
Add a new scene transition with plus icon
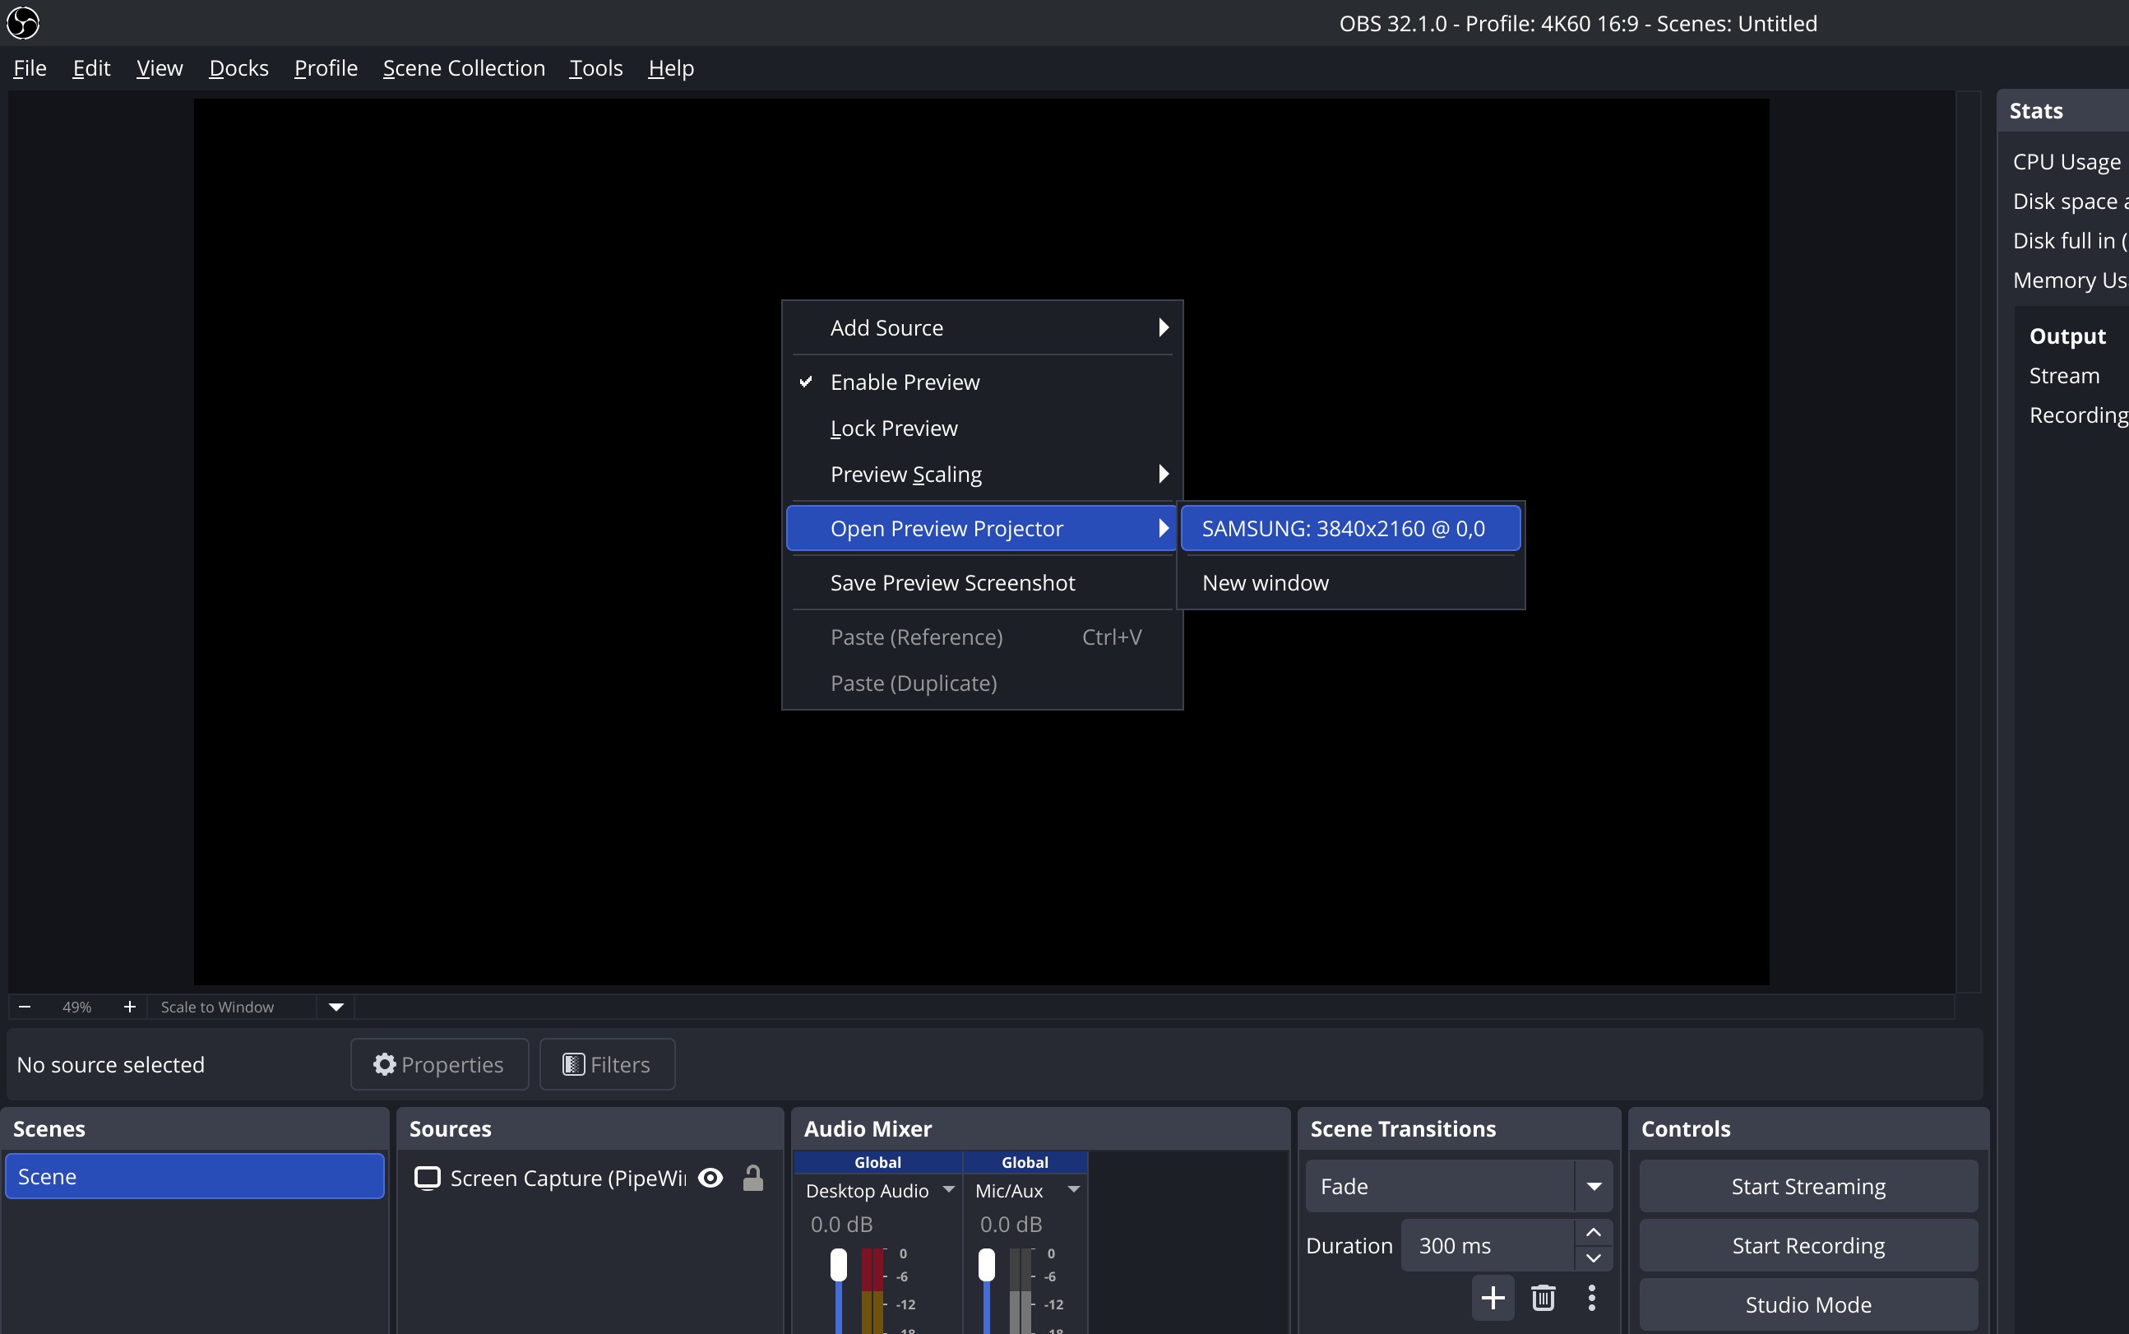pos(1493,1297)
